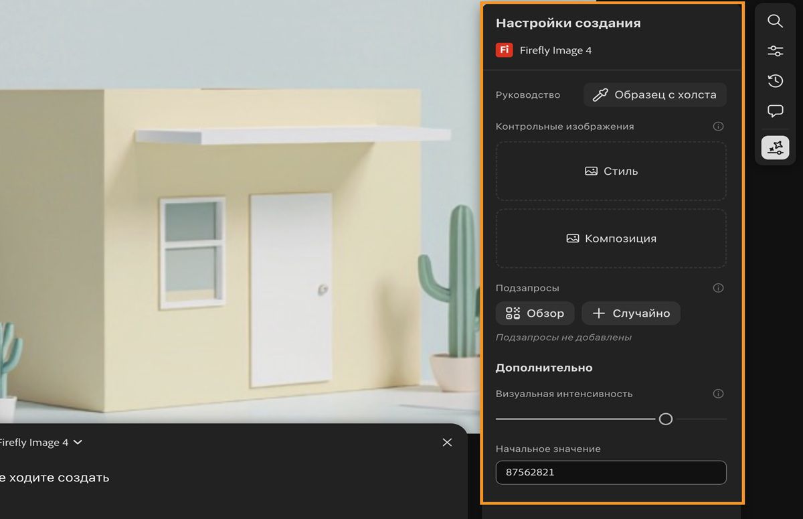Image resolution: width=803 pixels, height=519 pixels.
Task: Click the eyedropper icon on Образец с холста
Action: coord(600,94)
